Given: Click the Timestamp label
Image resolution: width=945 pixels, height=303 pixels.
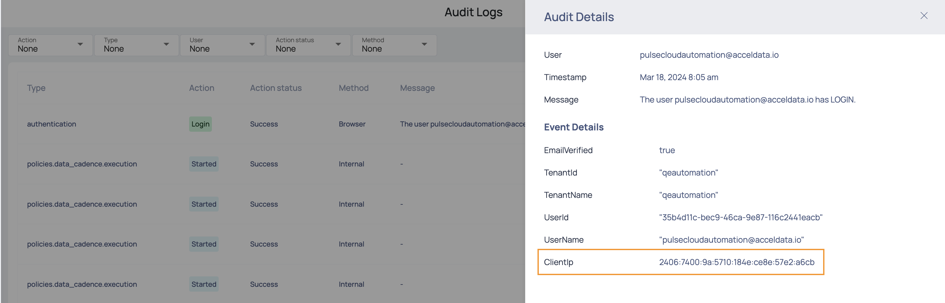Looking at the screenshot, I should click(x=565, y=77).
